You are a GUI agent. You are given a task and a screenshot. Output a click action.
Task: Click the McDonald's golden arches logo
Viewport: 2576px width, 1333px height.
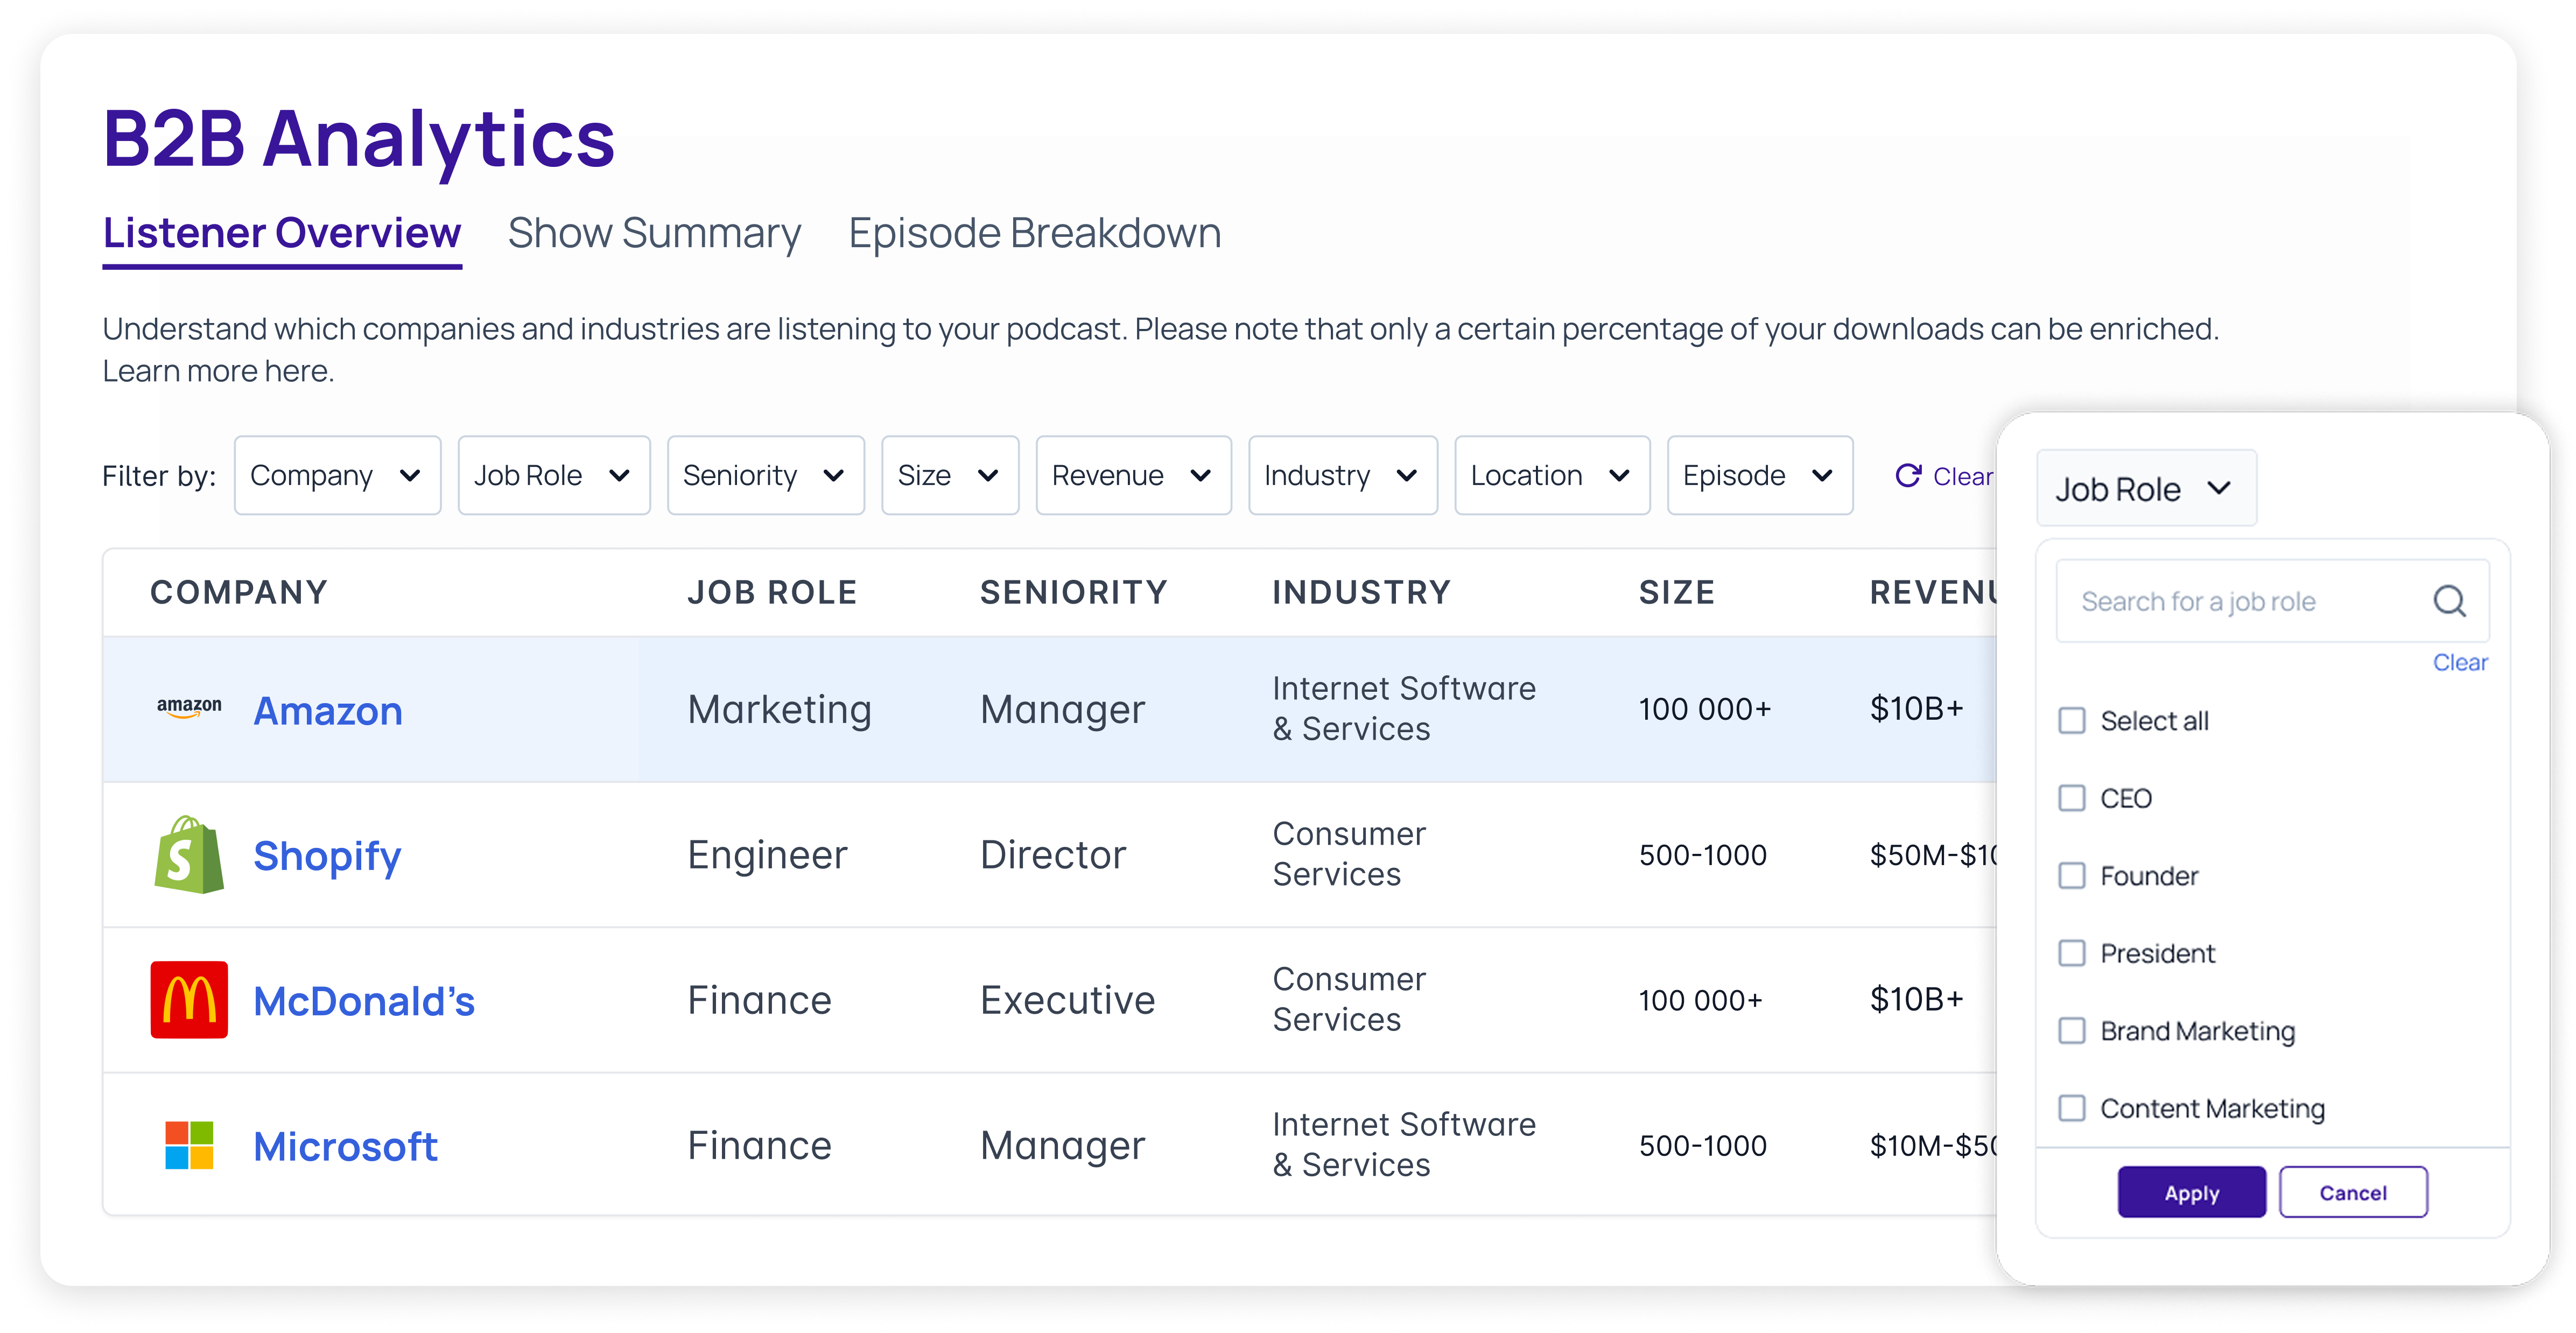coord(189,1000)
